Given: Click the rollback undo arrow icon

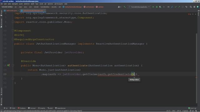Looking at the screenshot, I should pyautogui.click(x=186, y=7).
